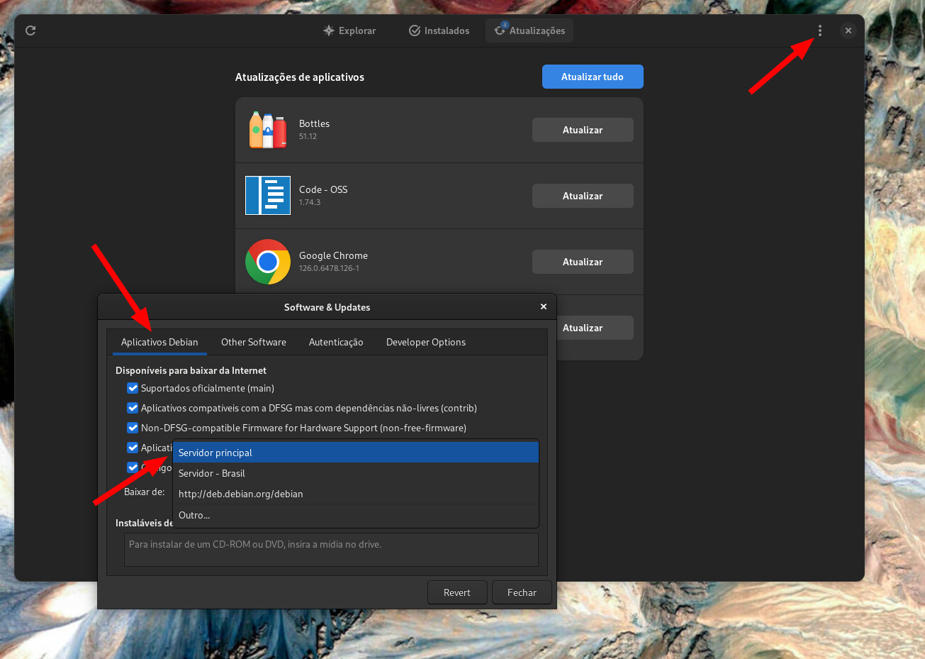Close the GNOME Software window

point(848,31)
